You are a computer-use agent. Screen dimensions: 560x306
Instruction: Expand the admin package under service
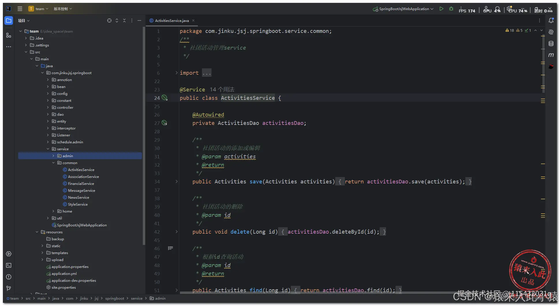[53, 156]
